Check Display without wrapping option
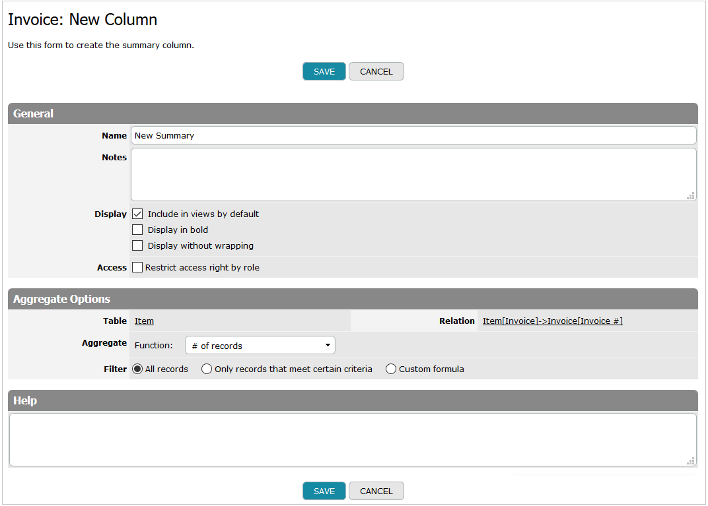708x506 pixels. [x=137, y=245]
